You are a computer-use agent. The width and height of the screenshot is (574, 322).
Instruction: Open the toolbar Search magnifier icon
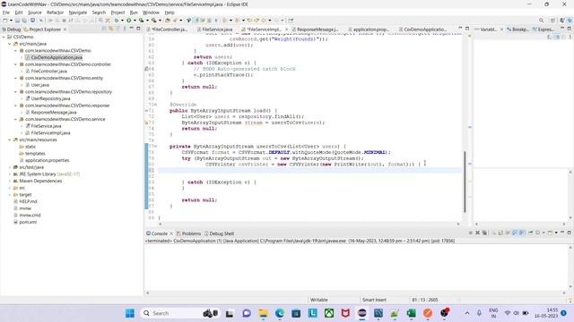pyautogui.click(x=541, y=21)
